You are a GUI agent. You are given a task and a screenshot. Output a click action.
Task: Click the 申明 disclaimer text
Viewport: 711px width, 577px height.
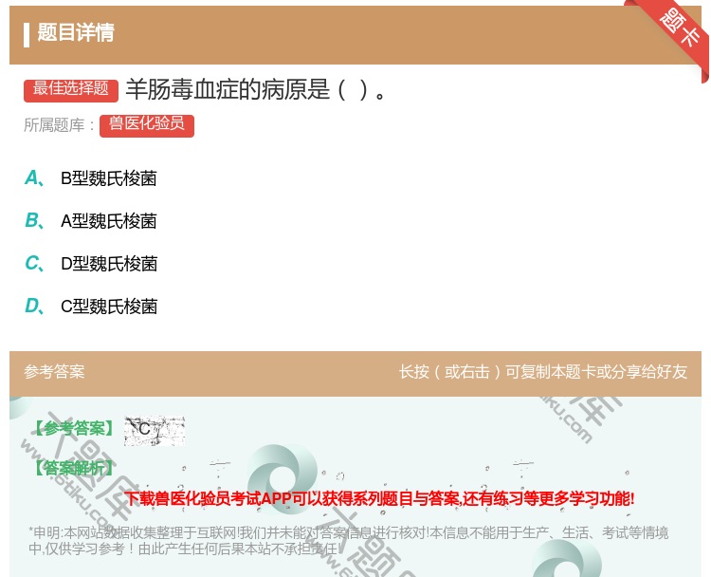coord(348,541)
